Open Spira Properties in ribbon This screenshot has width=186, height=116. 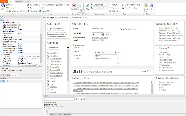pos(129,8)
